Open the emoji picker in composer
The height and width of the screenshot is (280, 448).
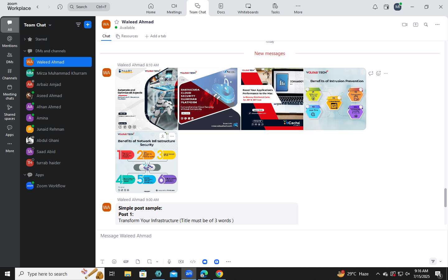point(114,262)
